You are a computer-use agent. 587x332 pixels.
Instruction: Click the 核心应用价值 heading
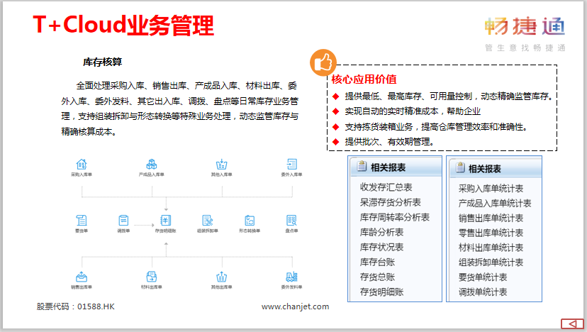364,79
